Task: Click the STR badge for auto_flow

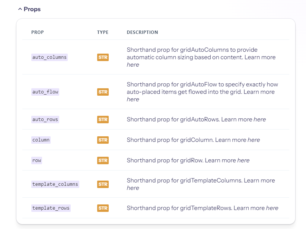Action: point(103,92)
